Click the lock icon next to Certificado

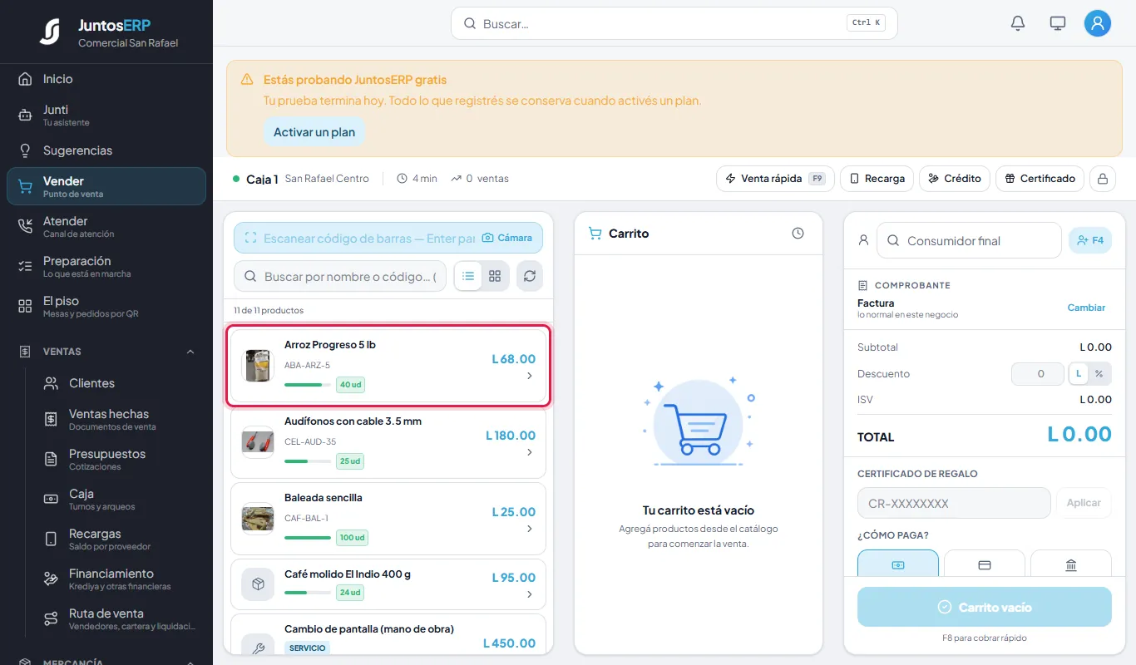pos(1103,179)
